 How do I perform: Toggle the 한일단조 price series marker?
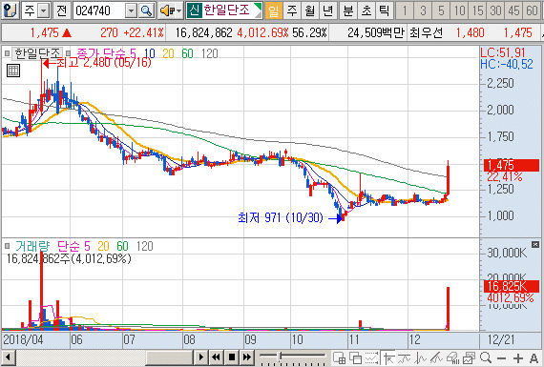point(7,53)
